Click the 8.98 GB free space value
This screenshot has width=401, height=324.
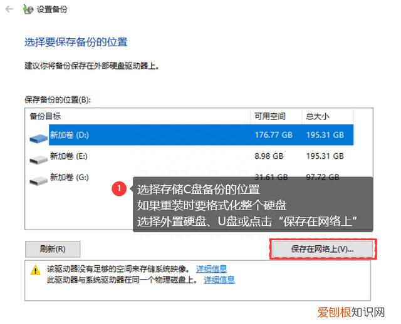[269, 156]
